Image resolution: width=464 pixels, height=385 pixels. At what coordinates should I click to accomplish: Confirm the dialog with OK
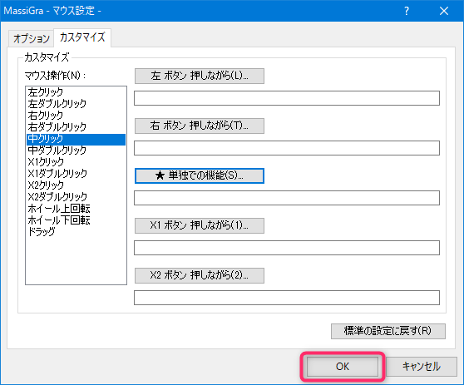[x=343, y=367]
